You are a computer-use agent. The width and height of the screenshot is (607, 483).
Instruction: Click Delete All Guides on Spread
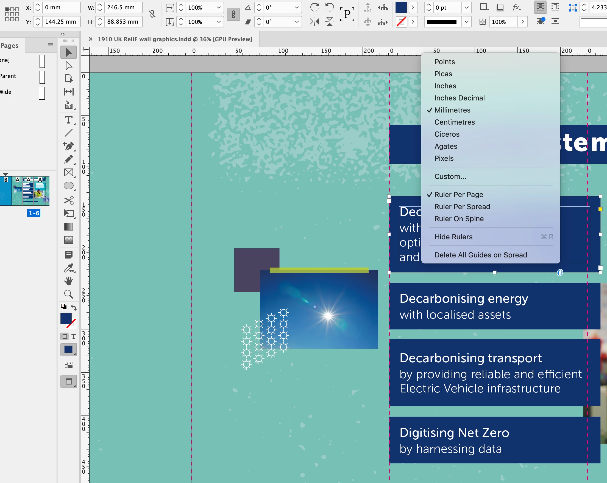pyautogui.click(x=481, y=255)
